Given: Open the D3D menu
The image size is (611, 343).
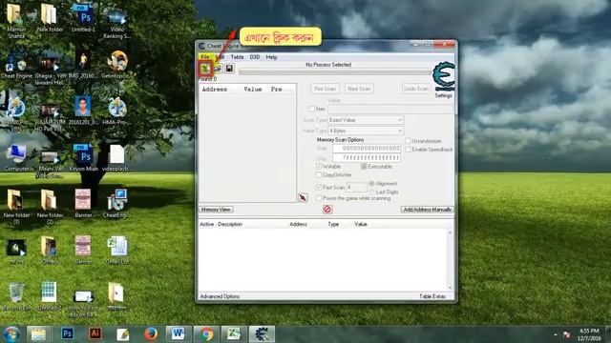Looking at the screenshot, I should coord(255,57).
